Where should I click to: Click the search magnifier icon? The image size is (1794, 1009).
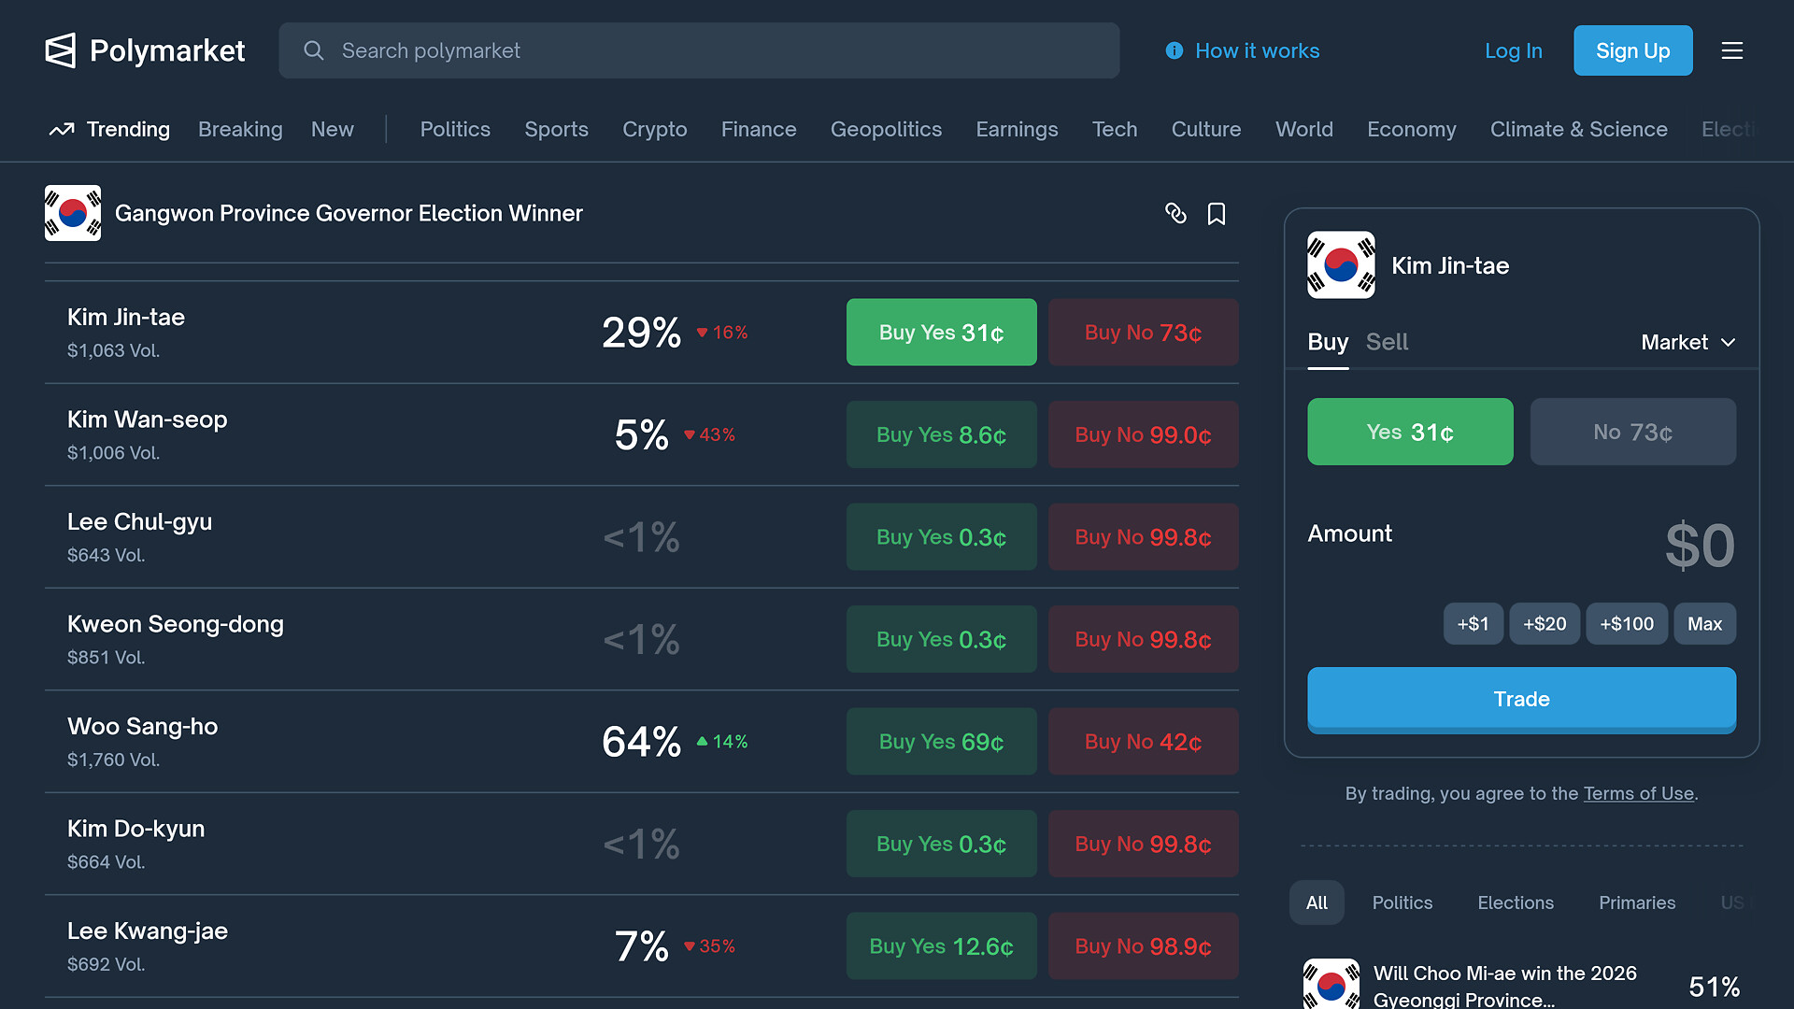[x=314, y=50]
